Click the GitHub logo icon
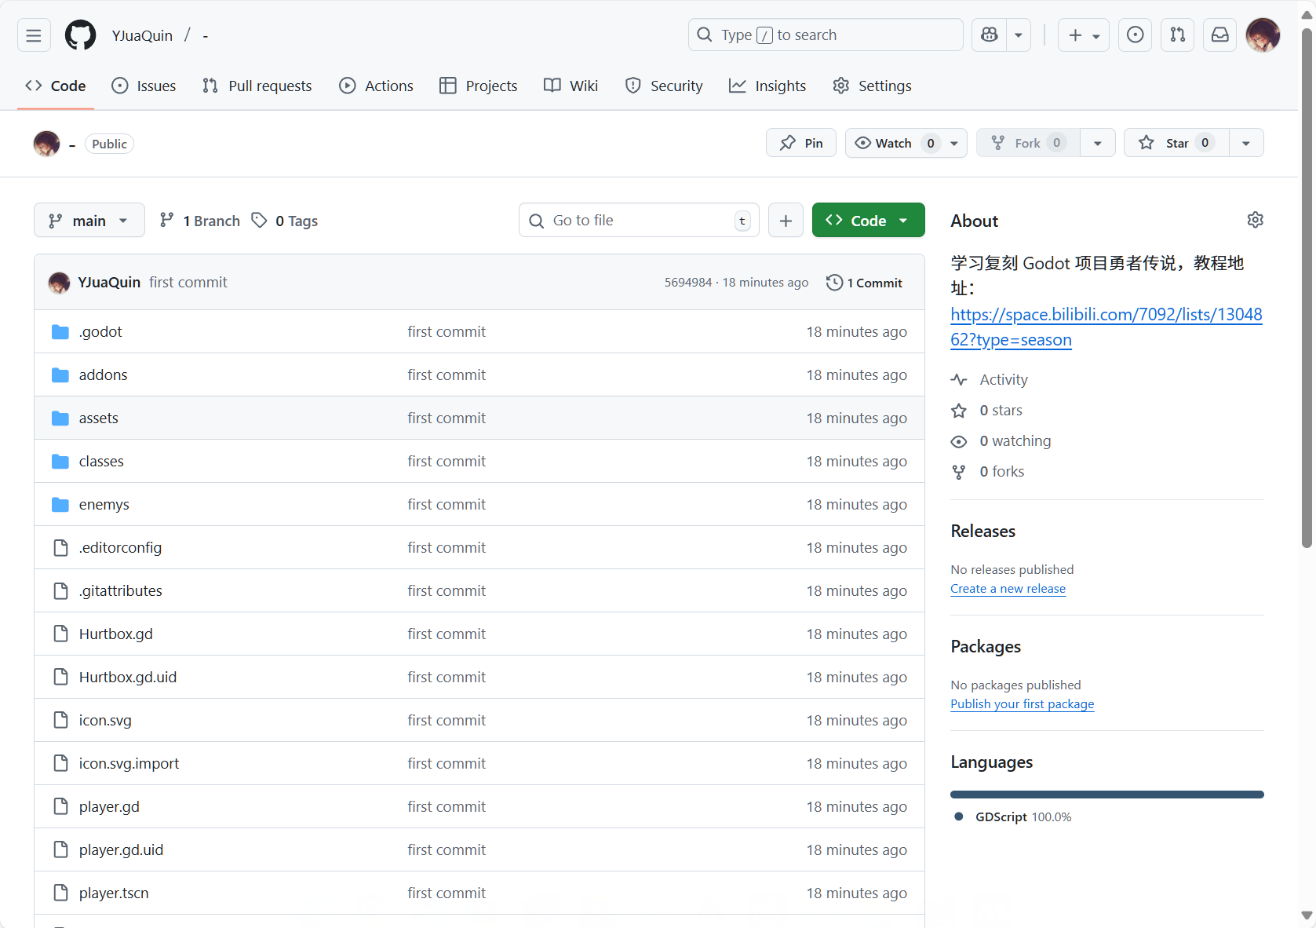Screen dimensions: 1316x928 (80, 35)
